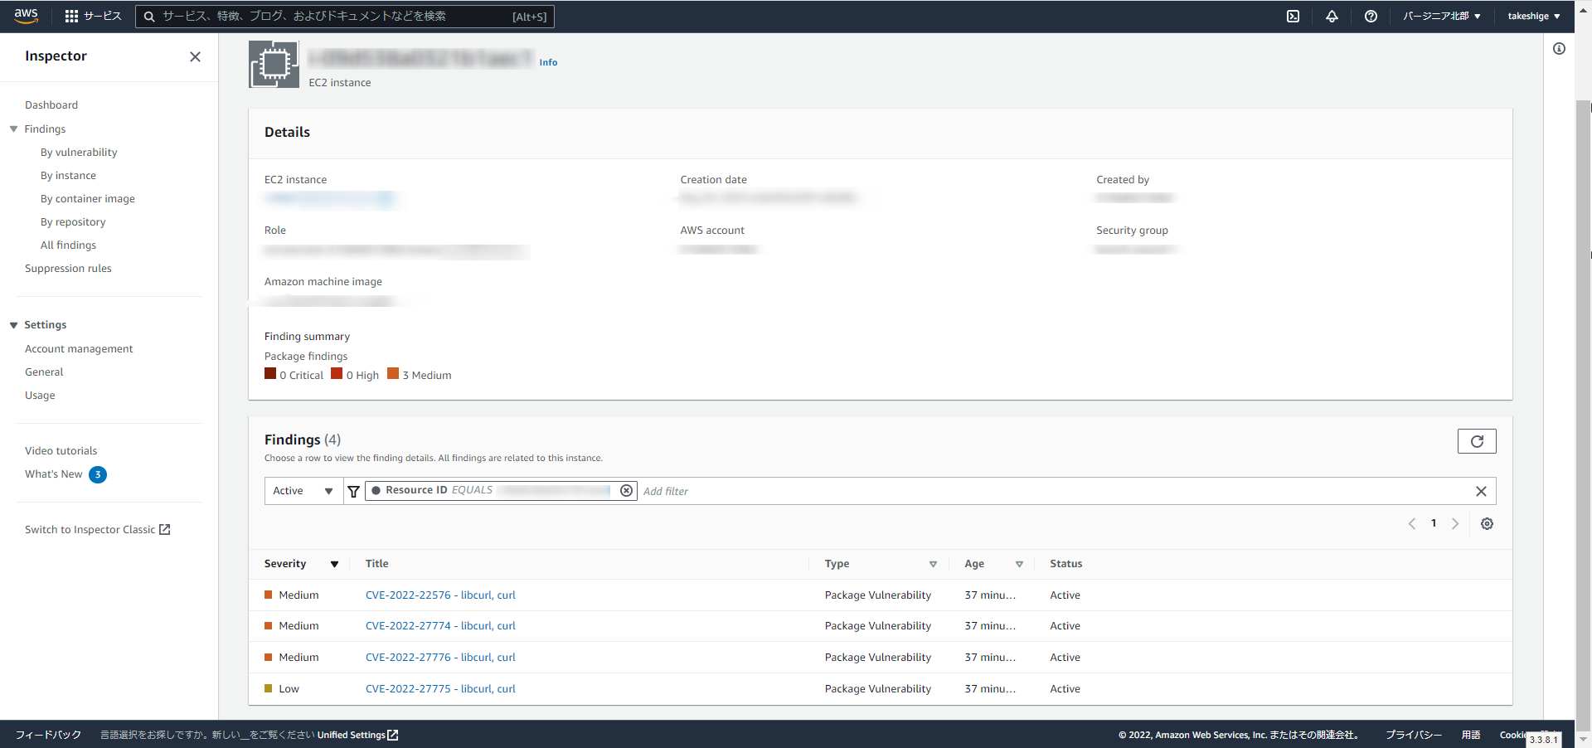Open Suppression rules page

[68, 269]
